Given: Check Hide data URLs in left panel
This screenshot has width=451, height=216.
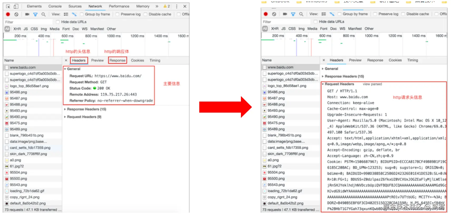Looking at the screenshot, I should click(x=58, y=22).
